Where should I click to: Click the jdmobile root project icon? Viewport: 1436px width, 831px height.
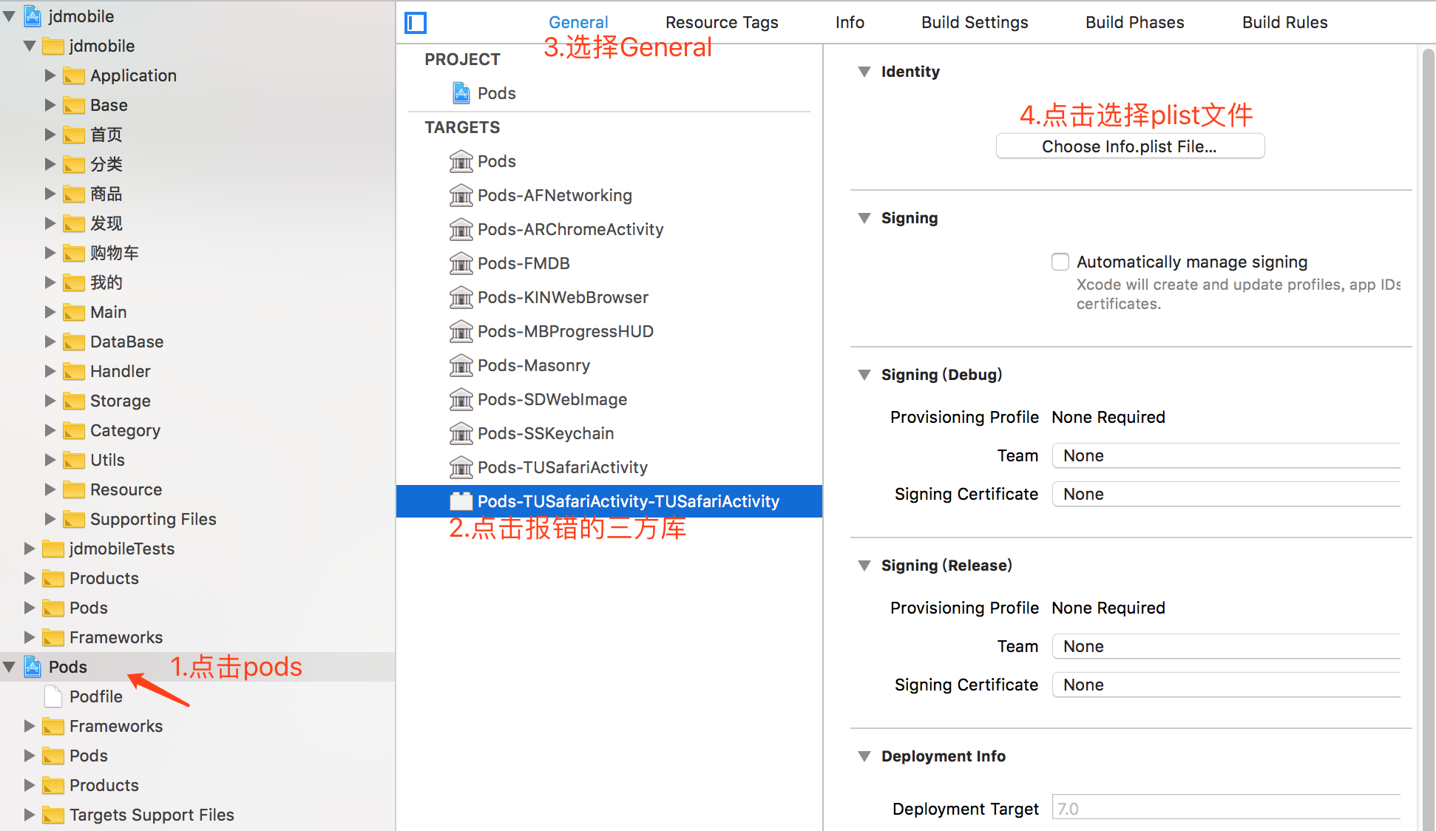point(33,16)
